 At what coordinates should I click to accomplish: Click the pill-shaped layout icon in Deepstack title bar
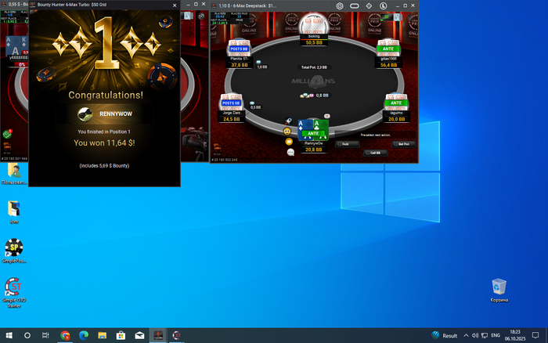click(x=355, y=5)
